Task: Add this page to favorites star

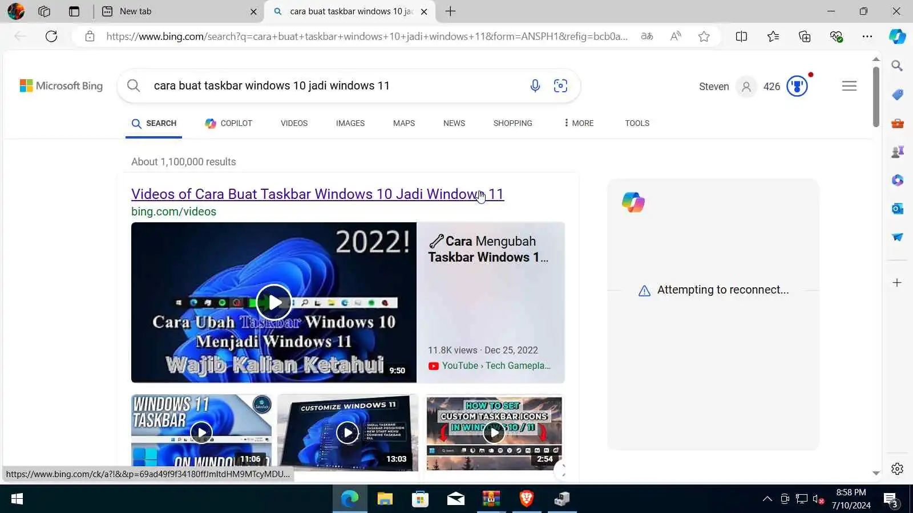Action: pyautogui.click(x=704, y=36)
